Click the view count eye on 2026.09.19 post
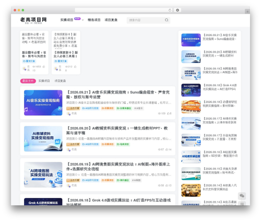This screenshot has width=261, height=221. (x=159, y=185)
